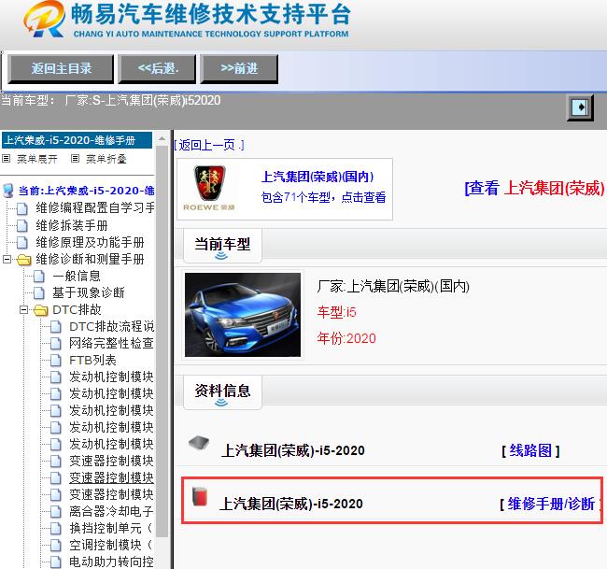This screenshot has height=569, width=607.
Task: Open 电动助力转向控 tree item
Action: [x=111, y=562]
